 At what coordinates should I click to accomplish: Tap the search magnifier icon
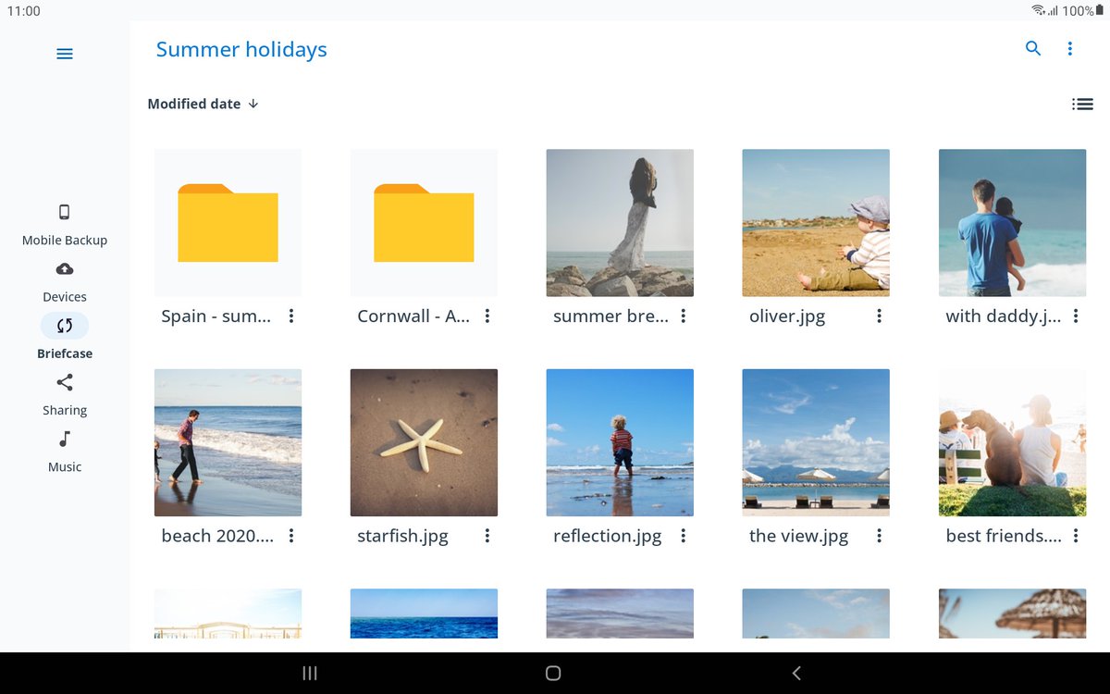[x=1033, y=49]
